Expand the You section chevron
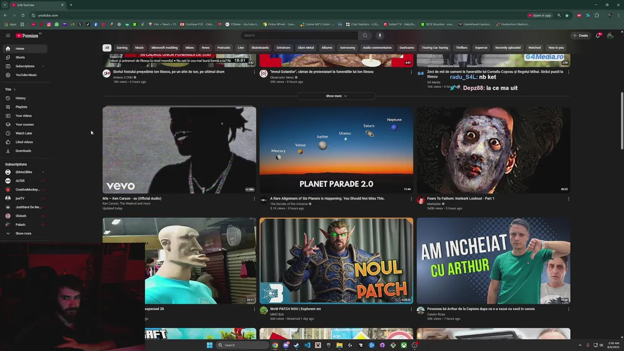Image resolution: width=624 pixels, height=351 pixels. pos(15,89)
